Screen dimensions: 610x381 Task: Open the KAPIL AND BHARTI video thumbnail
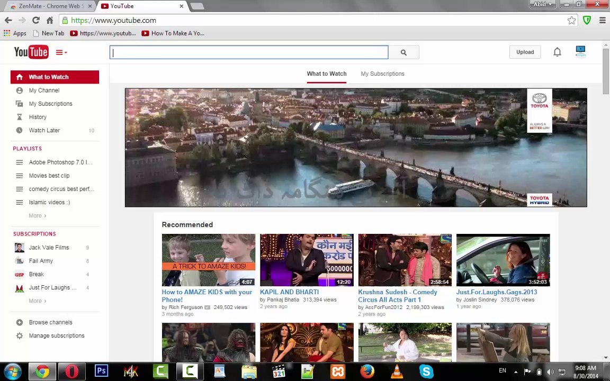307,260
